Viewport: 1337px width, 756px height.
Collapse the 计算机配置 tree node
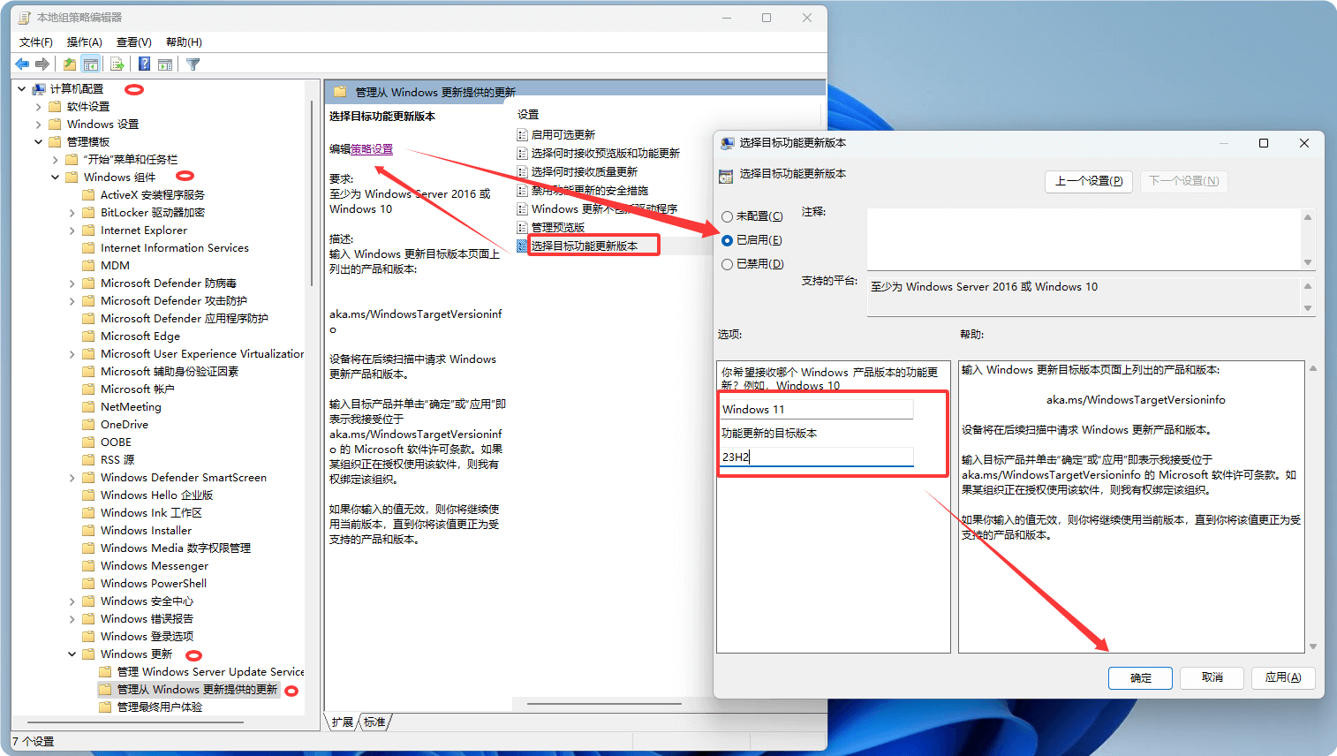click(22, 88)
